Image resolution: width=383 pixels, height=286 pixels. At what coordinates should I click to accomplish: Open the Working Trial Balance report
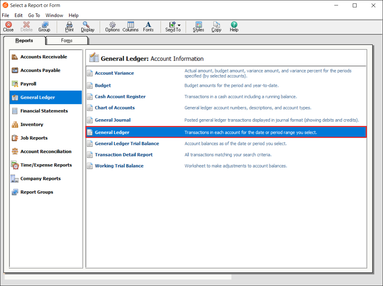[119, 166]
